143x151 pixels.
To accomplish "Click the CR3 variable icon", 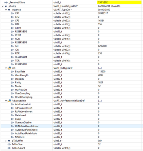I will coord(12,21).
